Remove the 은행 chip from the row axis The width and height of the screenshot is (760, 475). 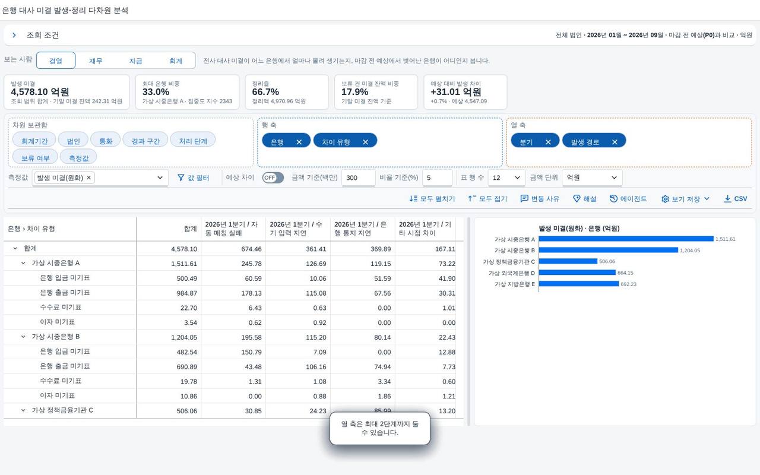299,142
